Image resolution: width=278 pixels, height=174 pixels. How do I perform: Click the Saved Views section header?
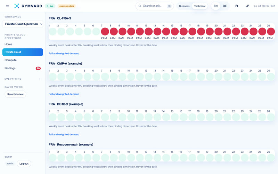click(x=14, y=87)
